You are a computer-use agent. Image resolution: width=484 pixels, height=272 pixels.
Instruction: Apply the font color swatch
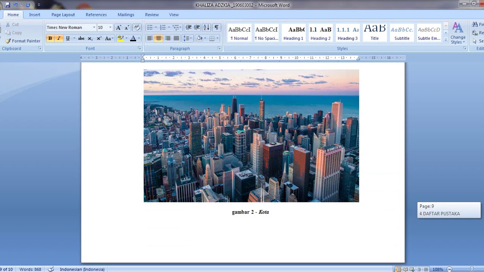point(133,39)
